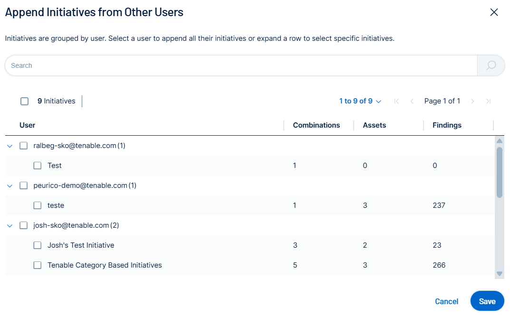Image resolution: width=510 pixels, height=316 pixels.
Task: Click the scrollbar down arrow
Action: 500,274
